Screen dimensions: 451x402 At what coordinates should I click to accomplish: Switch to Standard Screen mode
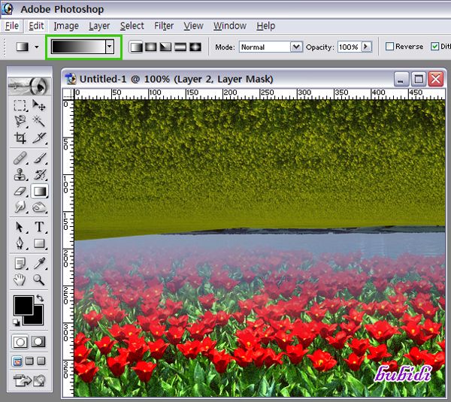click(x=17, y=361)
